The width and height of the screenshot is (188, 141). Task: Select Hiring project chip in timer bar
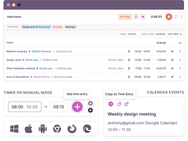pos(125,17)
